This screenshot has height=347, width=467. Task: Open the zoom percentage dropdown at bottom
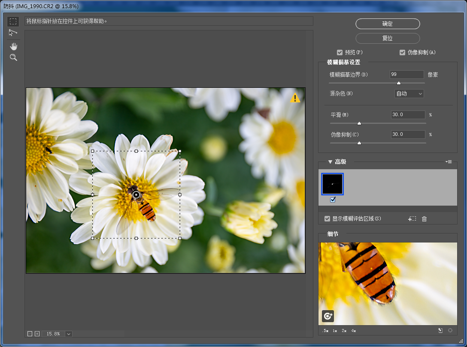point(69,334)
